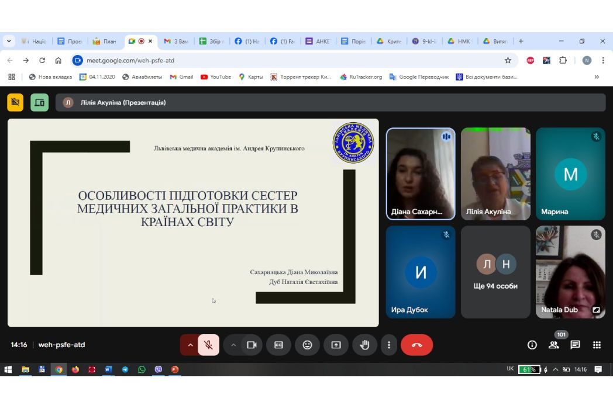Switch to the Gmail З Вам tab
The image size is (613, 409).
coord(176,41)
